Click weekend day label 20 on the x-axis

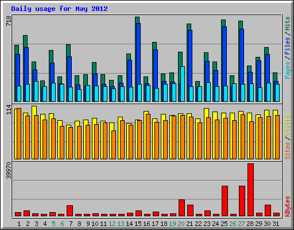(x=181, y=224)
